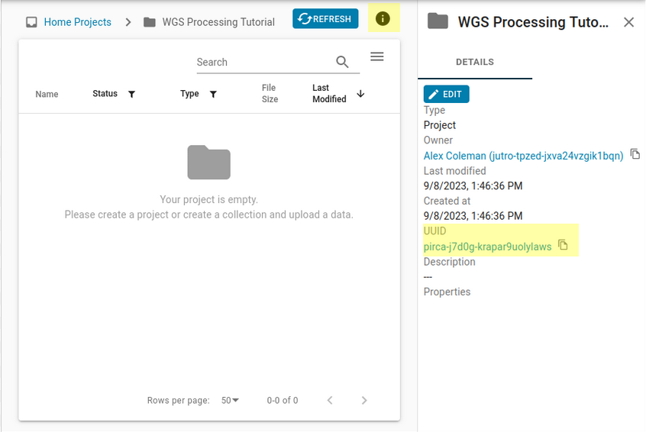
Task: Type in the Search input field
Action: click(263, 63)
